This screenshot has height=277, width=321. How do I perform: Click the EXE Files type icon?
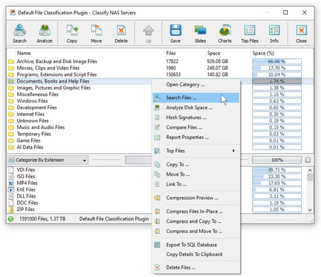coord(11,190)
